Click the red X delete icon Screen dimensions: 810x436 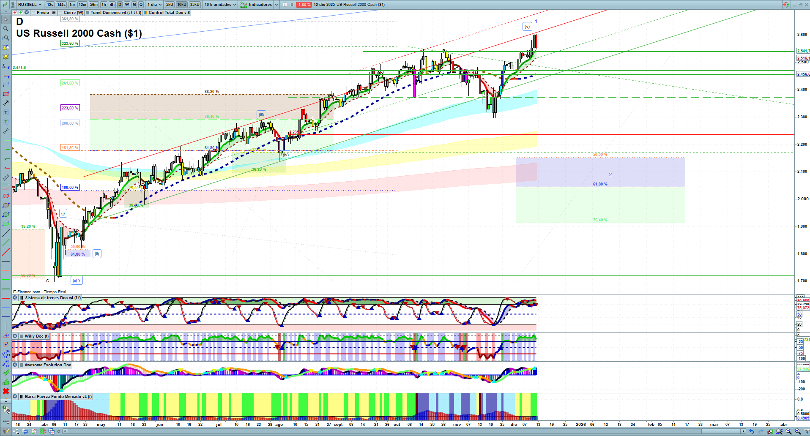(x=6, y=391)
